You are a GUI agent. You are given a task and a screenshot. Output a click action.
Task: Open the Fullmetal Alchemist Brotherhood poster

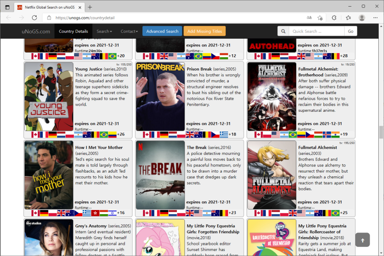tap(272, 97)
